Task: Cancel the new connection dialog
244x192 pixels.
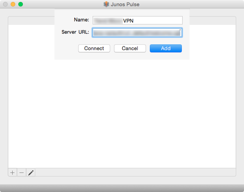Action: (130, 49)
